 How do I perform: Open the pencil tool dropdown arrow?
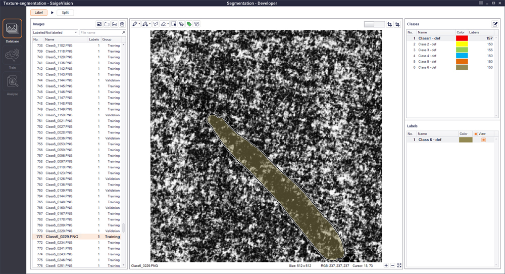pyautogui.click(x=139, y=24)
